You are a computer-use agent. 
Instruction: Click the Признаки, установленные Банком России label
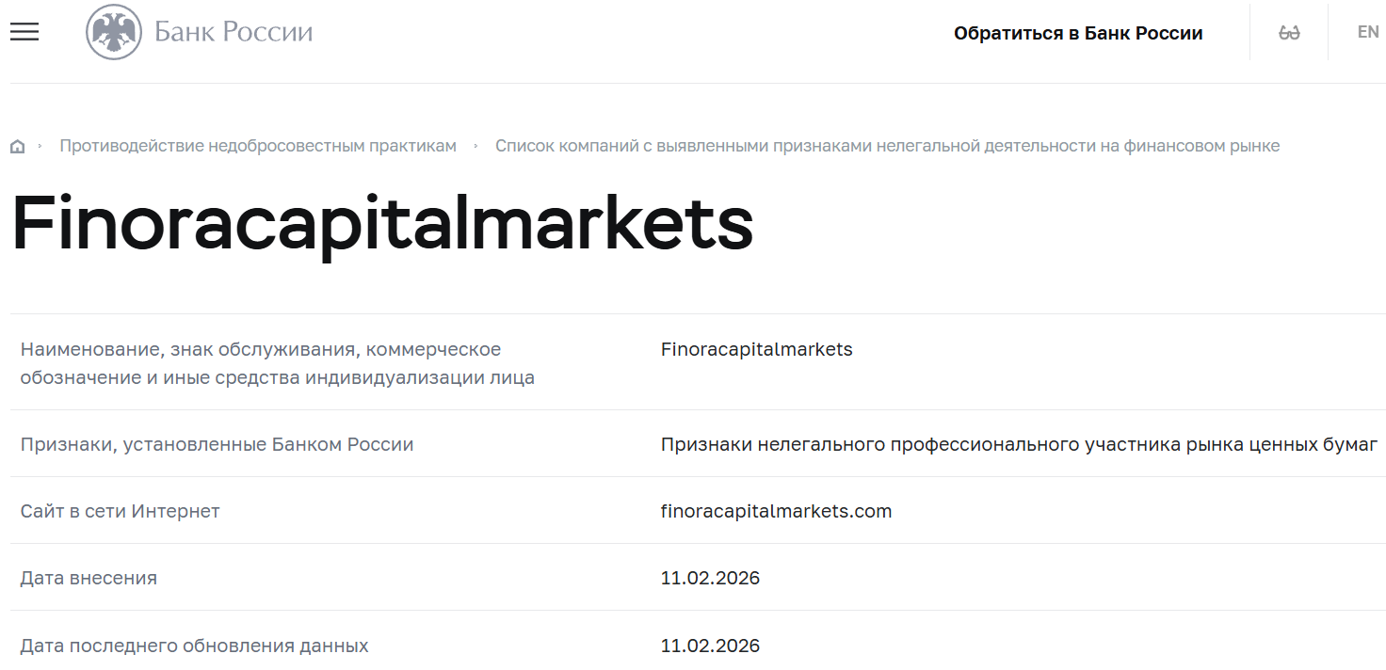click(217, 443)
